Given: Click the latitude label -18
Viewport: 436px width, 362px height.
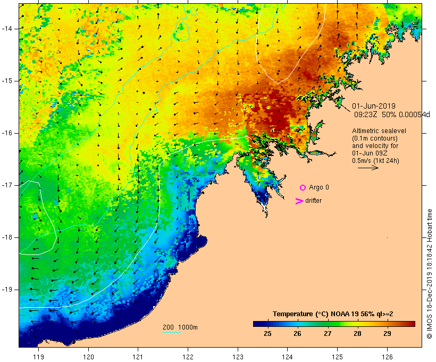Looking at the screenshot, I should (x=7, y=237).
